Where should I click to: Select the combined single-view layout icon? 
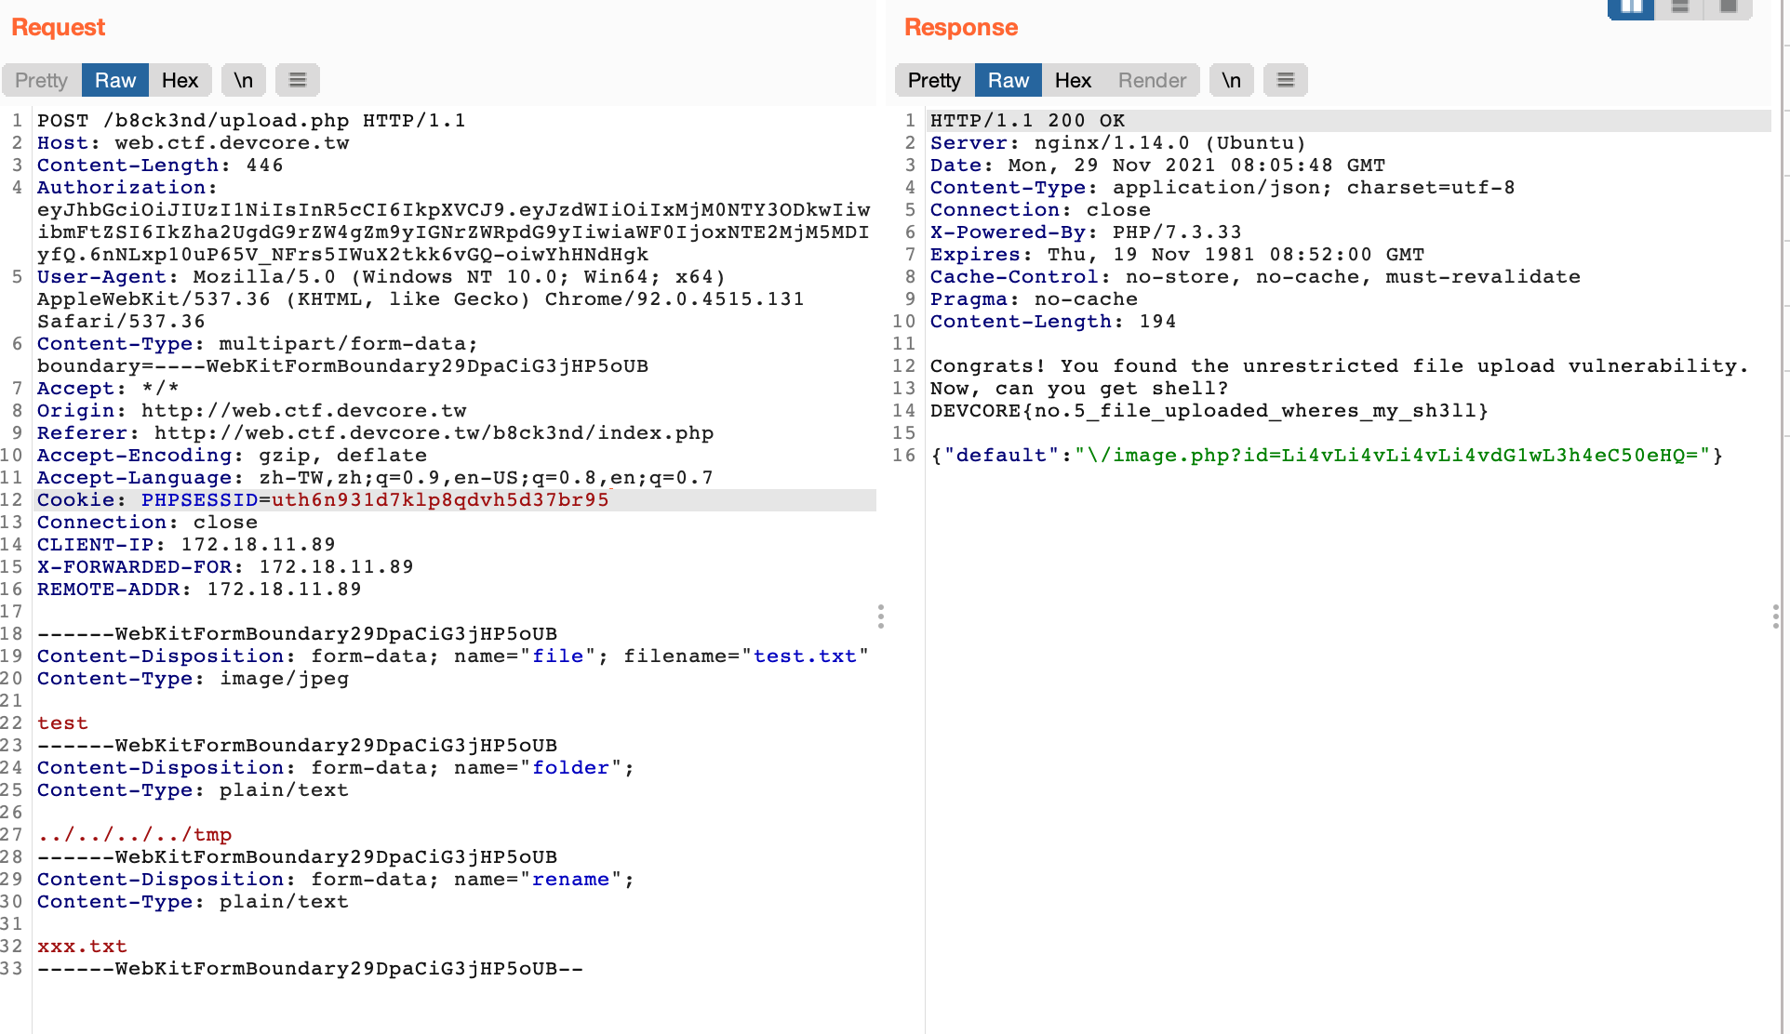coord(1729,7)
